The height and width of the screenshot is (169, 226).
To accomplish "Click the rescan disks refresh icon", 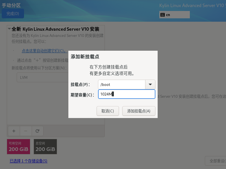I will pyautogui.click(x=37, y=131).
